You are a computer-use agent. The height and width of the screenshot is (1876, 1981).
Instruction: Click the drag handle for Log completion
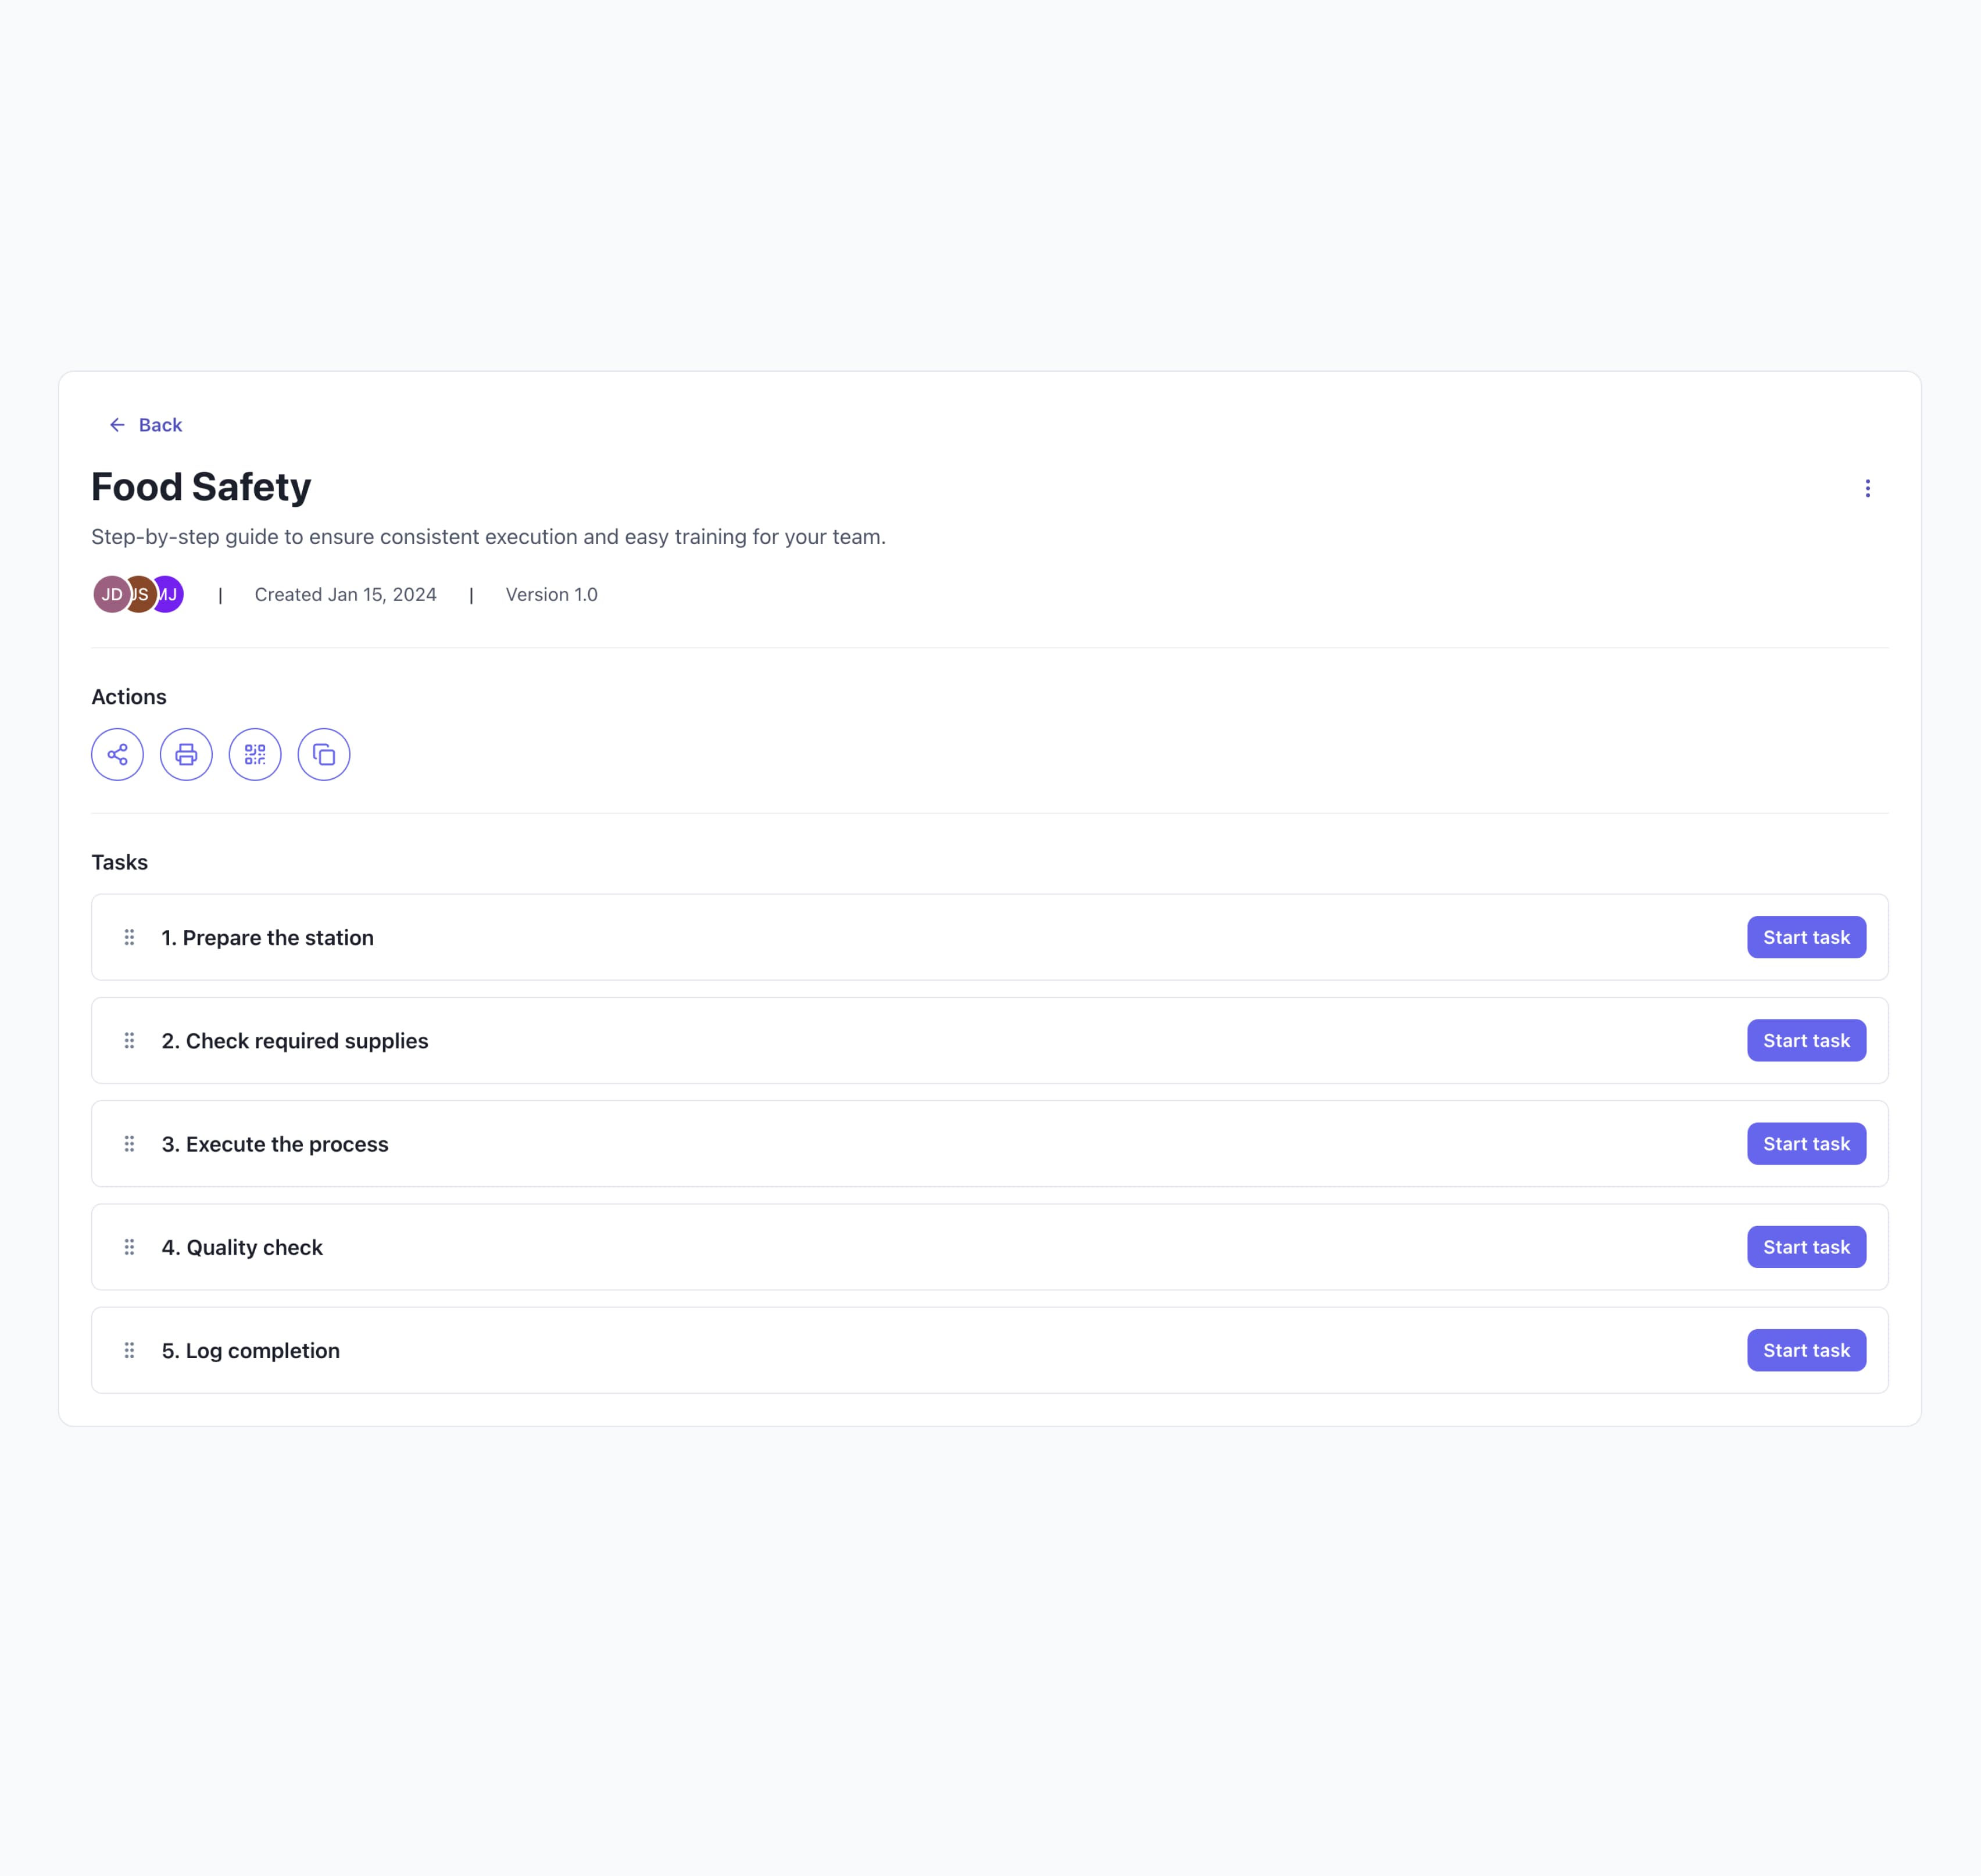[129, 1349]
